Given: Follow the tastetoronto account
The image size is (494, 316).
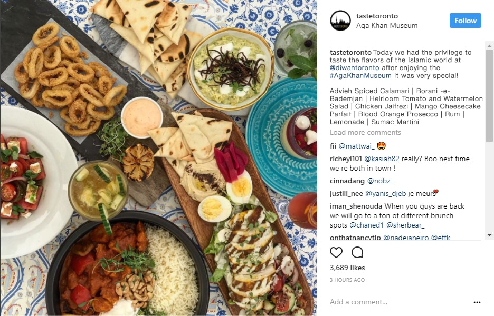Looking at the screenshot, I should click(x=465, y=21).
